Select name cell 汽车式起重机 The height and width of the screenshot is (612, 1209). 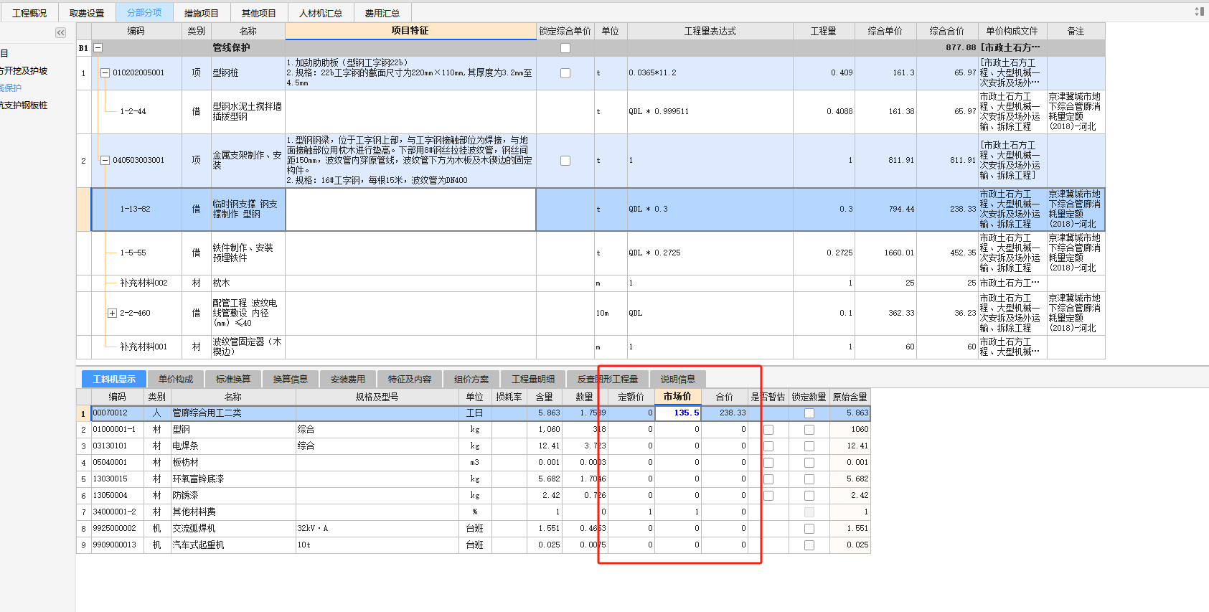233,545
